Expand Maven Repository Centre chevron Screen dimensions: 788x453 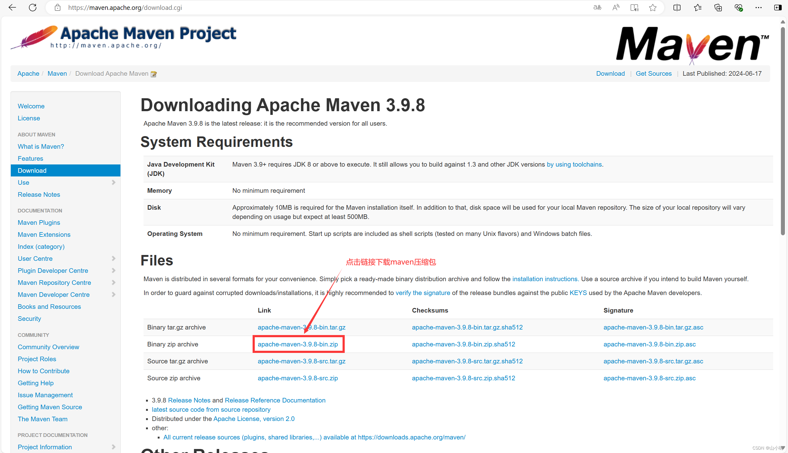113,282
